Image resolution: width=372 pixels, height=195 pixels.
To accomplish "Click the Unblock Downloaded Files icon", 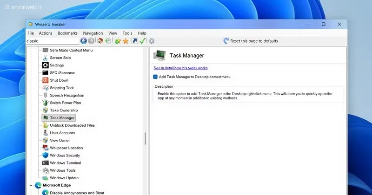I will [x=45, y=125].
